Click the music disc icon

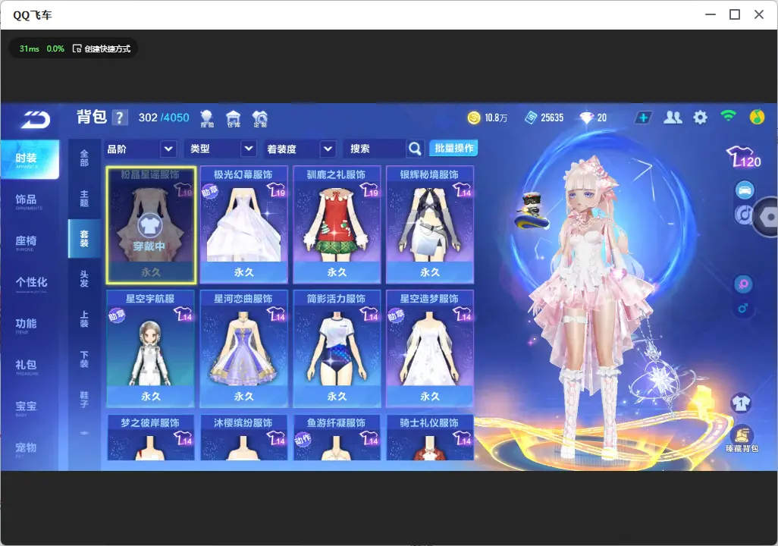(x=742, y=215)
